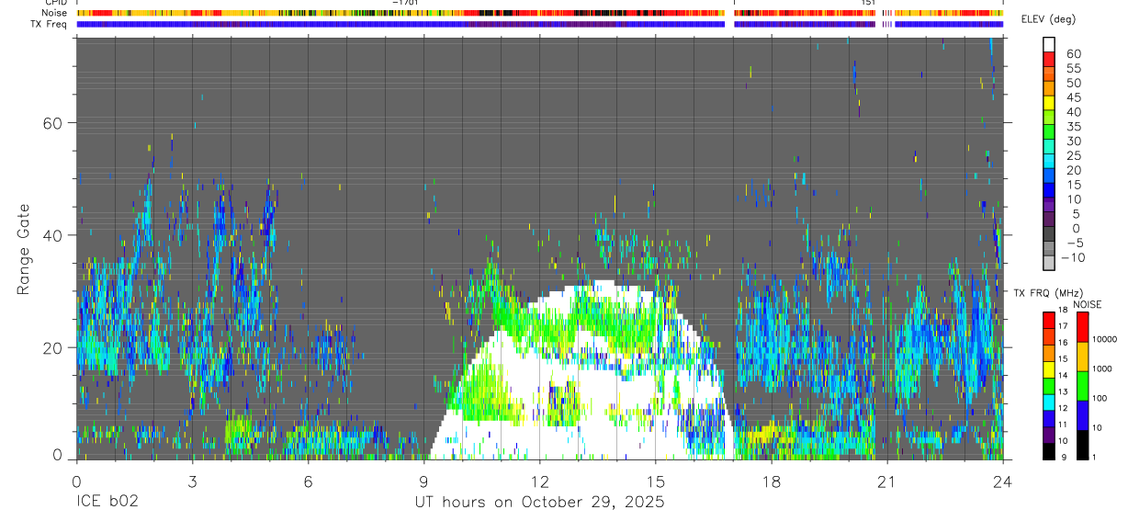Screen dimensions: 1128x521
Task: Click the '9' tick label on the UT hours axis
Action: pyautogui.click(x=424, y=481)
